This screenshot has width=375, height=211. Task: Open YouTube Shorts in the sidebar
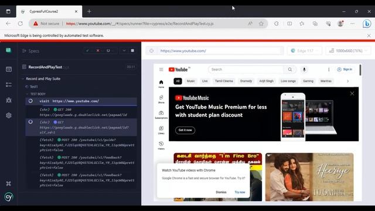pos(161,99)
